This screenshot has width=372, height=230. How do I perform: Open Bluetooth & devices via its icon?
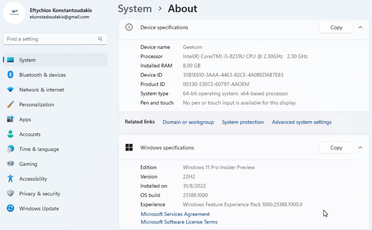[11, 75]
